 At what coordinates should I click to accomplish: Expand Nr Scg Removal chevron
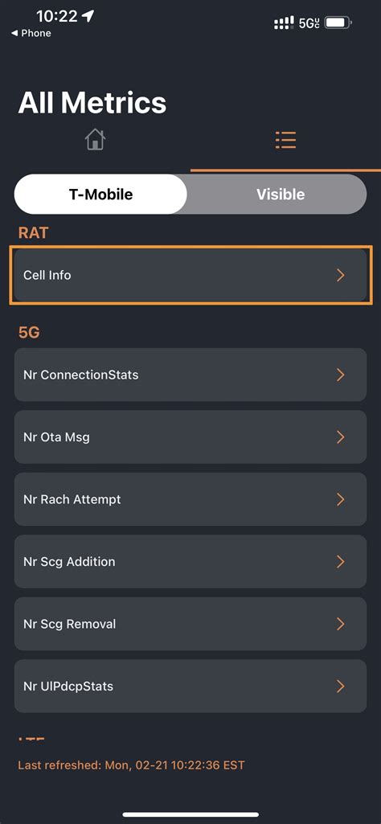(x=341, y=624)
